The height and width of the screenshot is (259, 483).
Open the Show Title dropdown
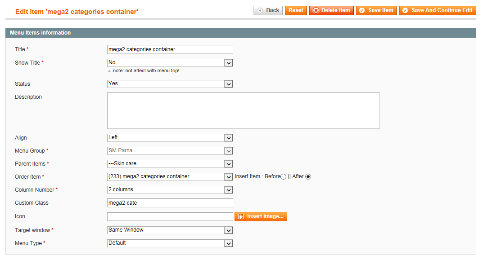pos(170,63)
